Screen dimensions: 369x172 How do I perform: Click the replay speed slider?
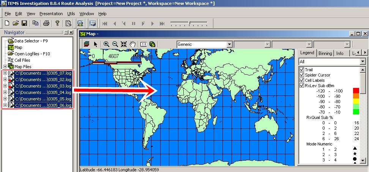[189, 23]
